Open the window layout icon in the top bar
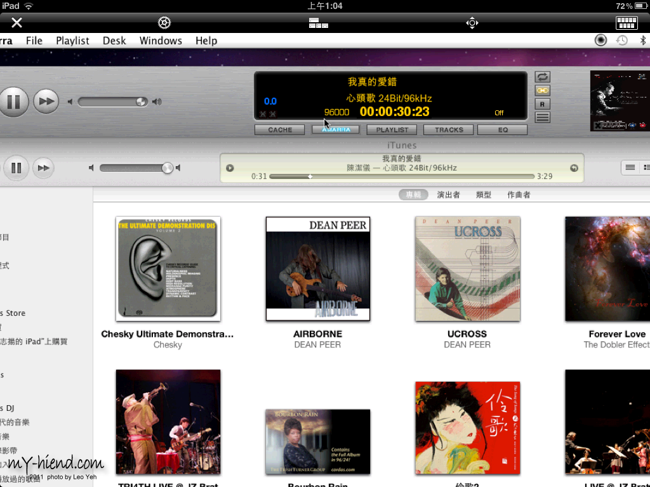Screen dimensions: 650x487 (319, 23)
